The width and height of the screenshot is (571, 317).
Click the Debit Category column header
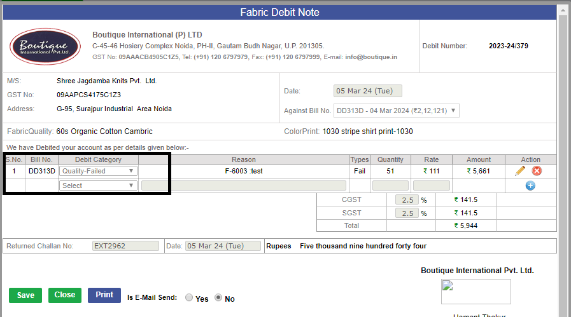coord(98,159)
